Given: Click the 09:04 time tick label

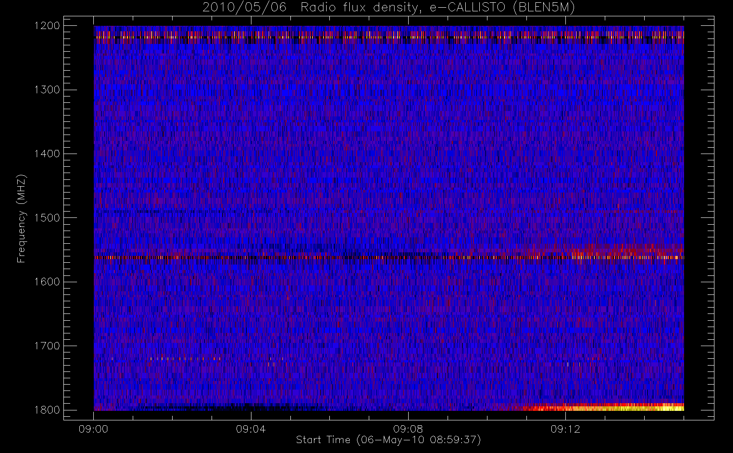Looking at the screenshot, I should tap(251, 429).
